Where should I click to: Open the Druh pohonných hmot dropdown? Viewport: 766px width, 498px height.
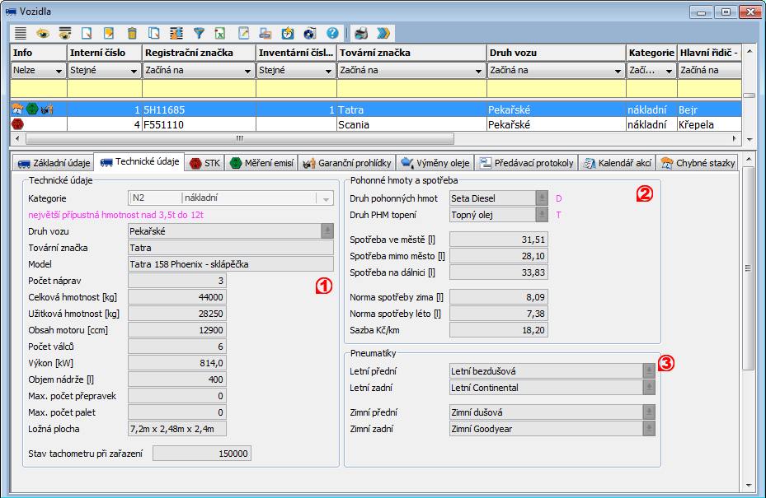point(541,198)
